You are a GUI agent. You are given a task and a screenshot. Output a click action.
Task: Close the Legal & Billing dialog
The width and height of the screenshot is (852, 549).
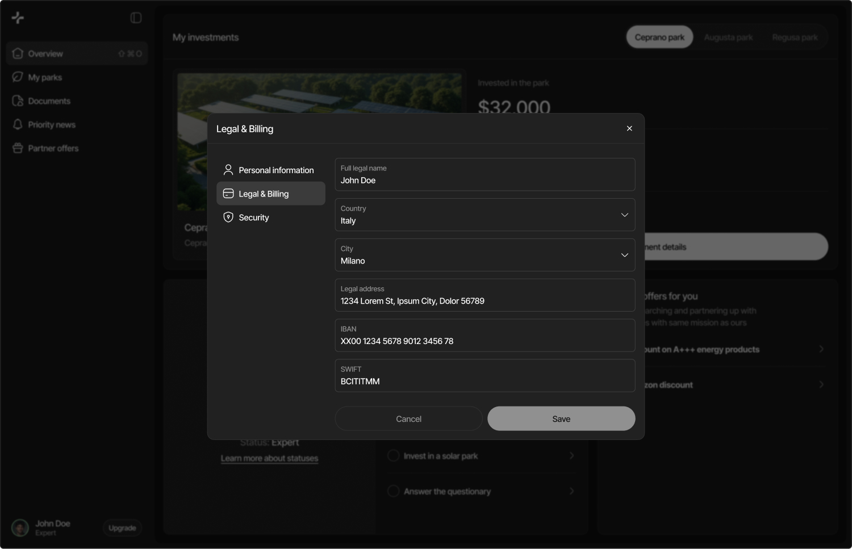click(629, 128)
